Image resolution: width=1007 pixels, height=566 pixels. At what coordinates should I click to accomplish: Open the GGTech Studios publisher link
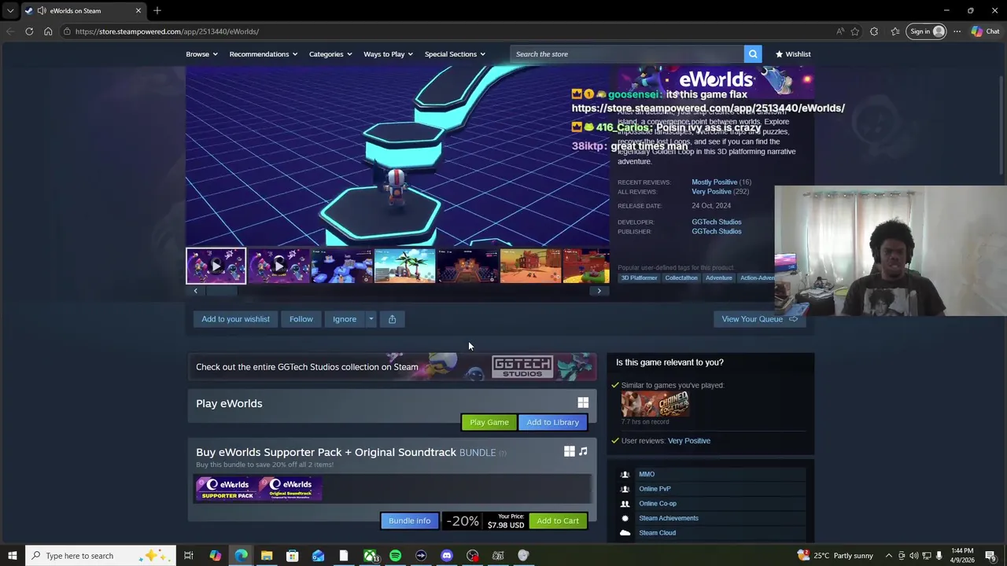click(716, 231)
